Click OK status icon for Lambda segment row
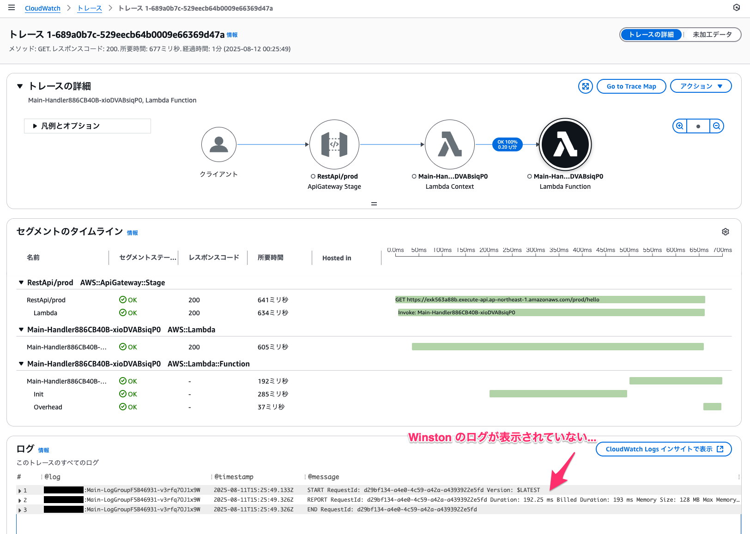 point(123,312)
